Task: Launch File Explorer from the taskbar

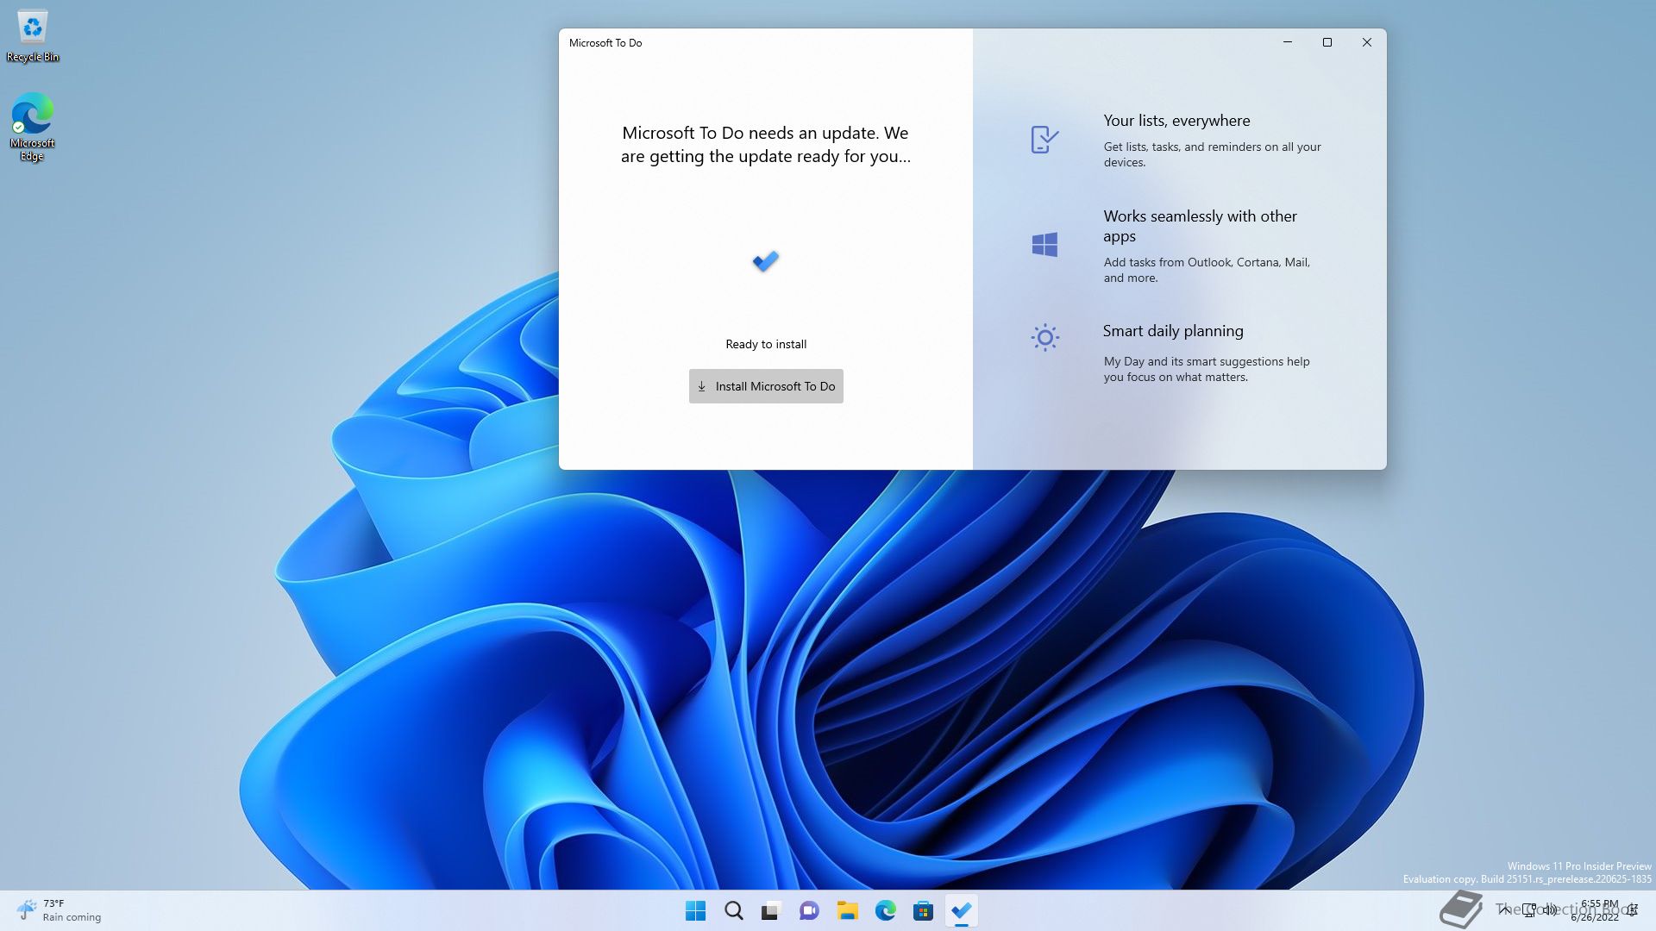Action: click(847, 910)
